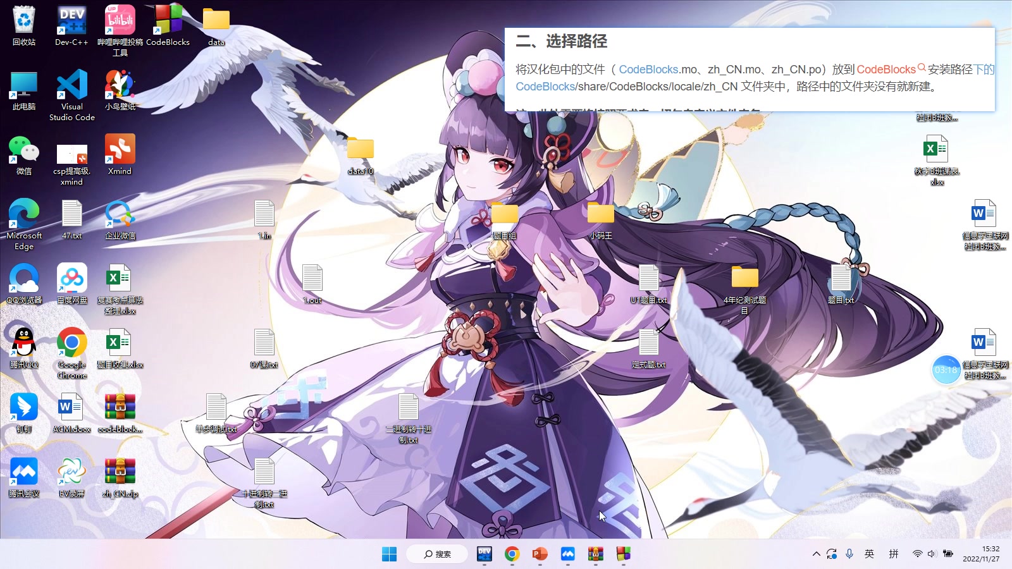Select the 题目.txt file
This screenshot has width=1012, height=569.
click(x=841, y=284)
